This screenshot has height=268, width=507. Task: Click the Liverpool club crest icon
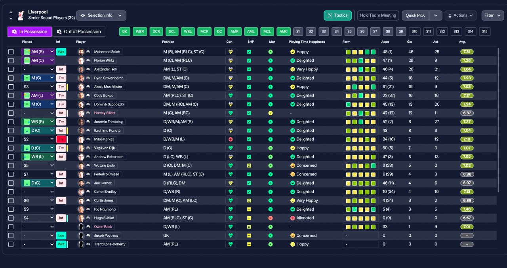(x=21, y=15)
